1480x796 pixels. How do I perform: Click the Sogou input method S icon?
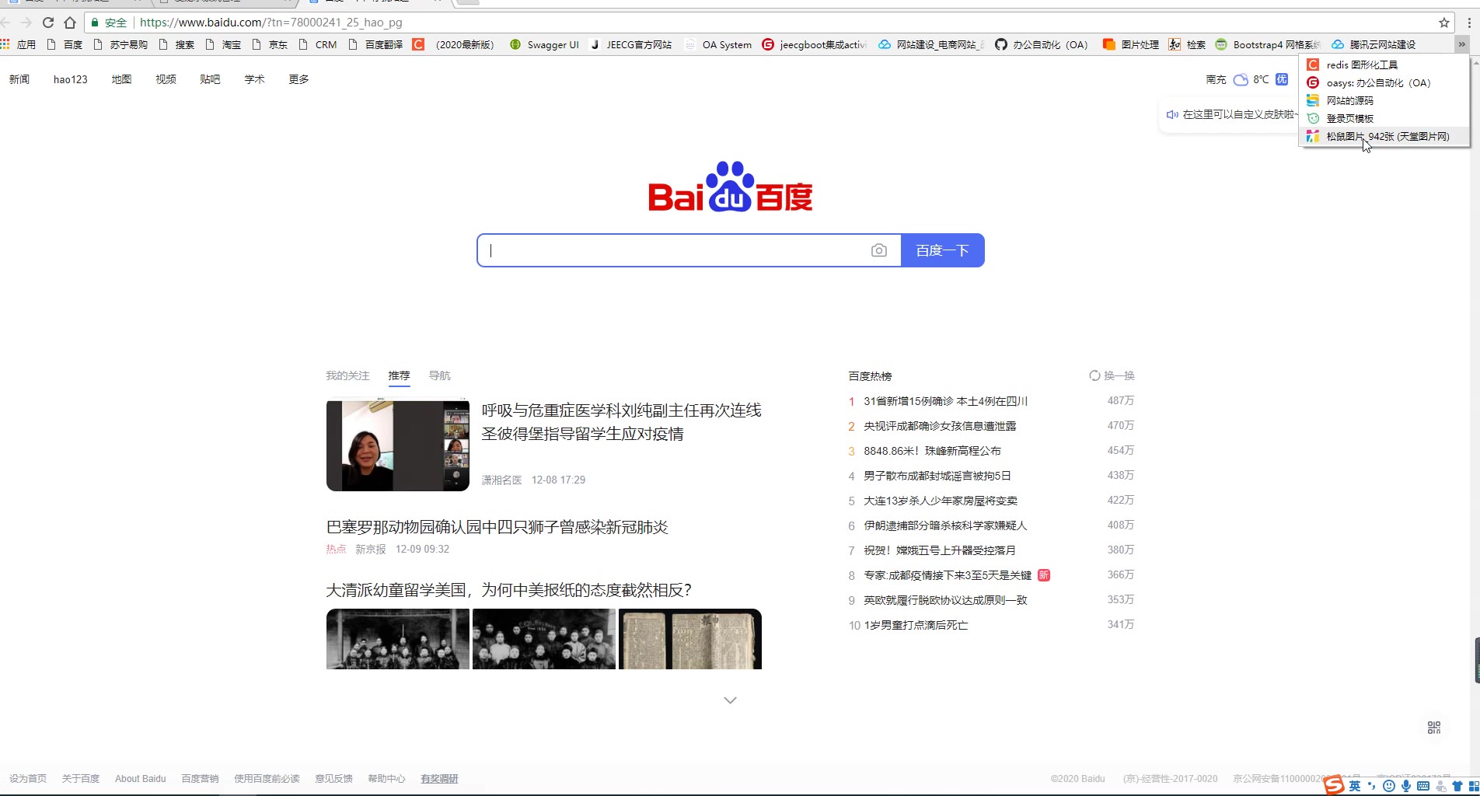(x=1334, y=785)
